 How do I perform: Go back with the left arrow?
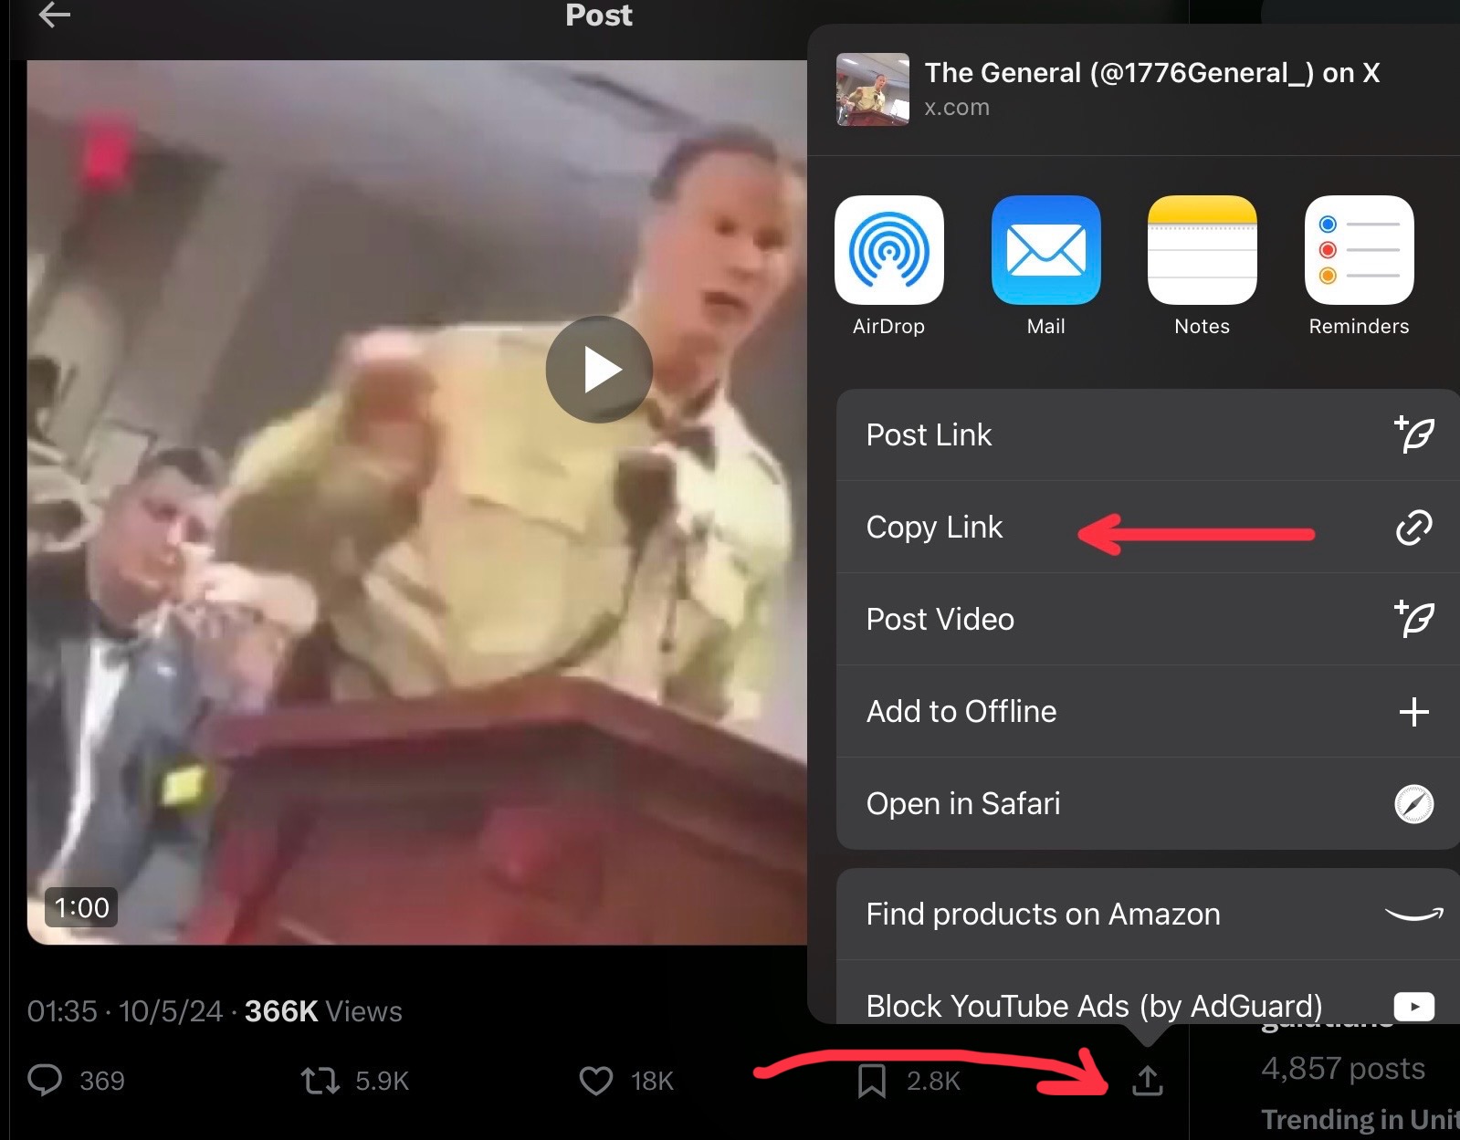54,15
